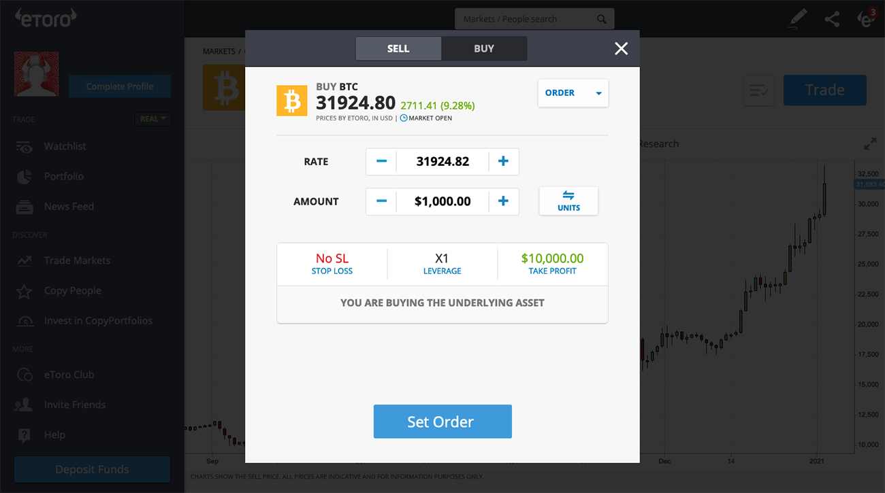Click the rate input field 31924.82

point(442,162)
